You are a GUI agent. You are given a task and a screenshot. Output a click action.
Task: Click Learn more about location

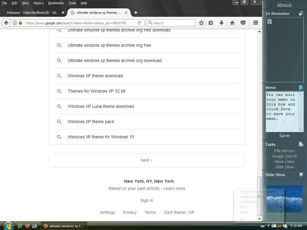[x=174, y=188]
